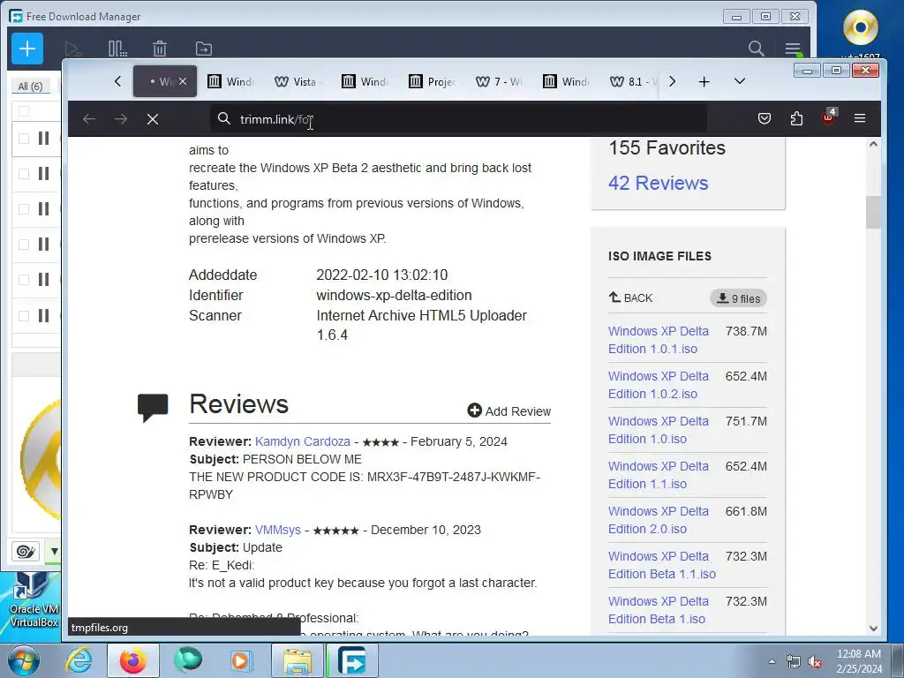Viewport: 904px width, 678px height.
Task: Open a new Firefox tab
Action: [x=704, y=82]
